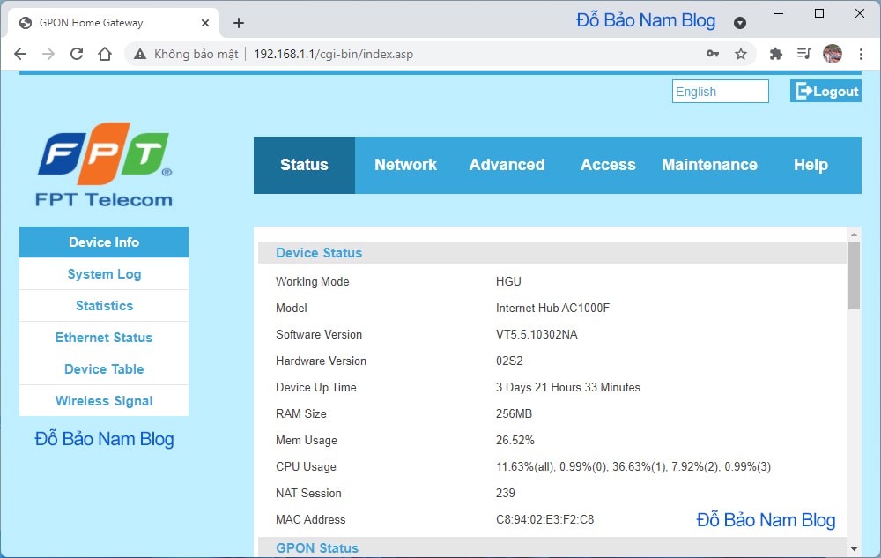Select Device Info in sidebar
Screen dimensions: 881x558
tap(104, 242)
